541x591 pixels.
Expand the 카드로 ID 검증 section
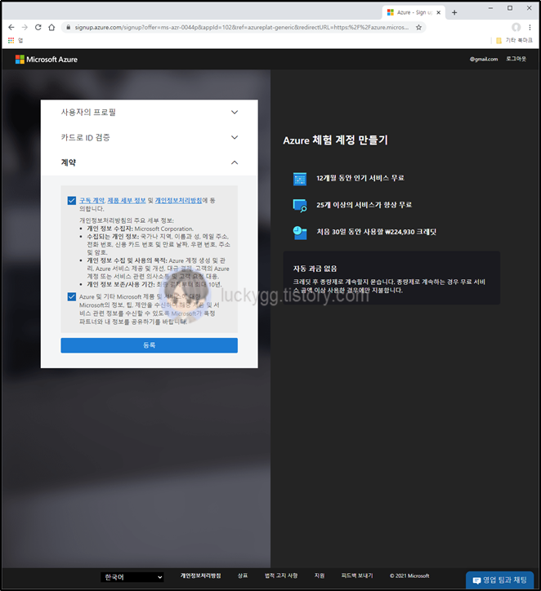(150, 138)
